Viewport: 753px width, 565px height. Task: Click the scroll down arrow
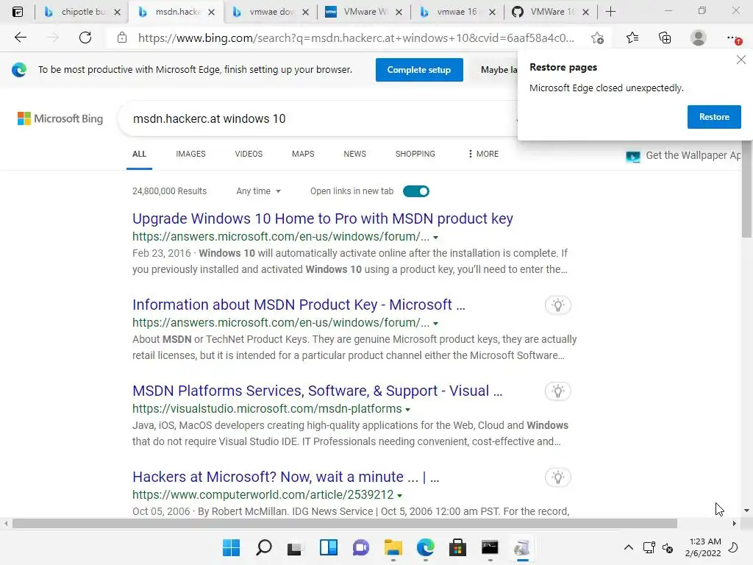746,511
